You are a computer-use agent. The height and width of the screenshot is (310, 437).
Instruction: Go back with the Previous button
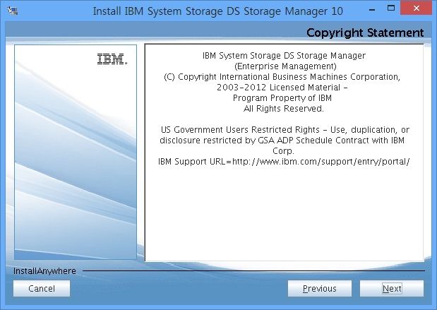pyautogui.click(x=320, y=289)
